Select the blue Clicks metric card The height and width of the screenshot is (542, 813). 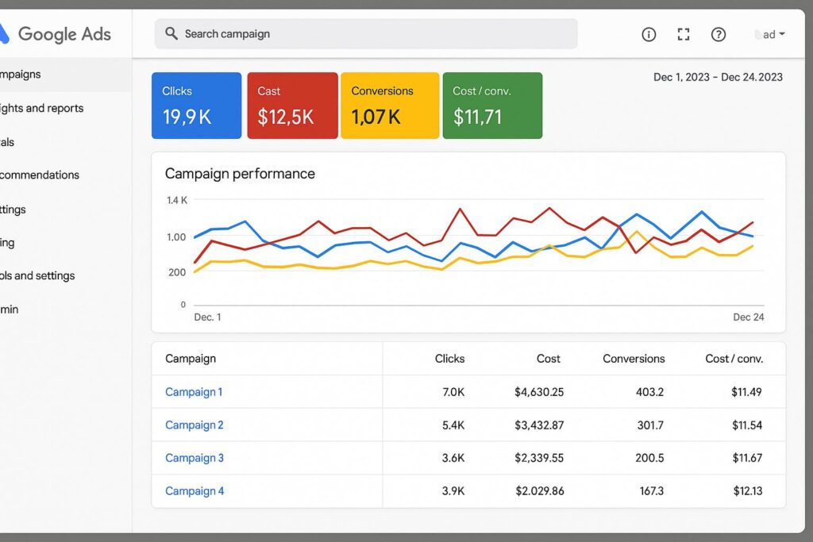[196, 106]
